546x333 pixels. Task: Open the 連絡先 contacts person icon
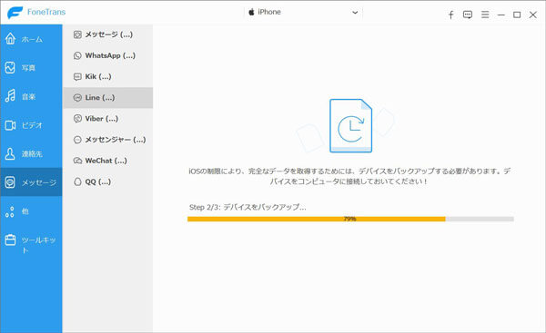(x=10, y=153)
